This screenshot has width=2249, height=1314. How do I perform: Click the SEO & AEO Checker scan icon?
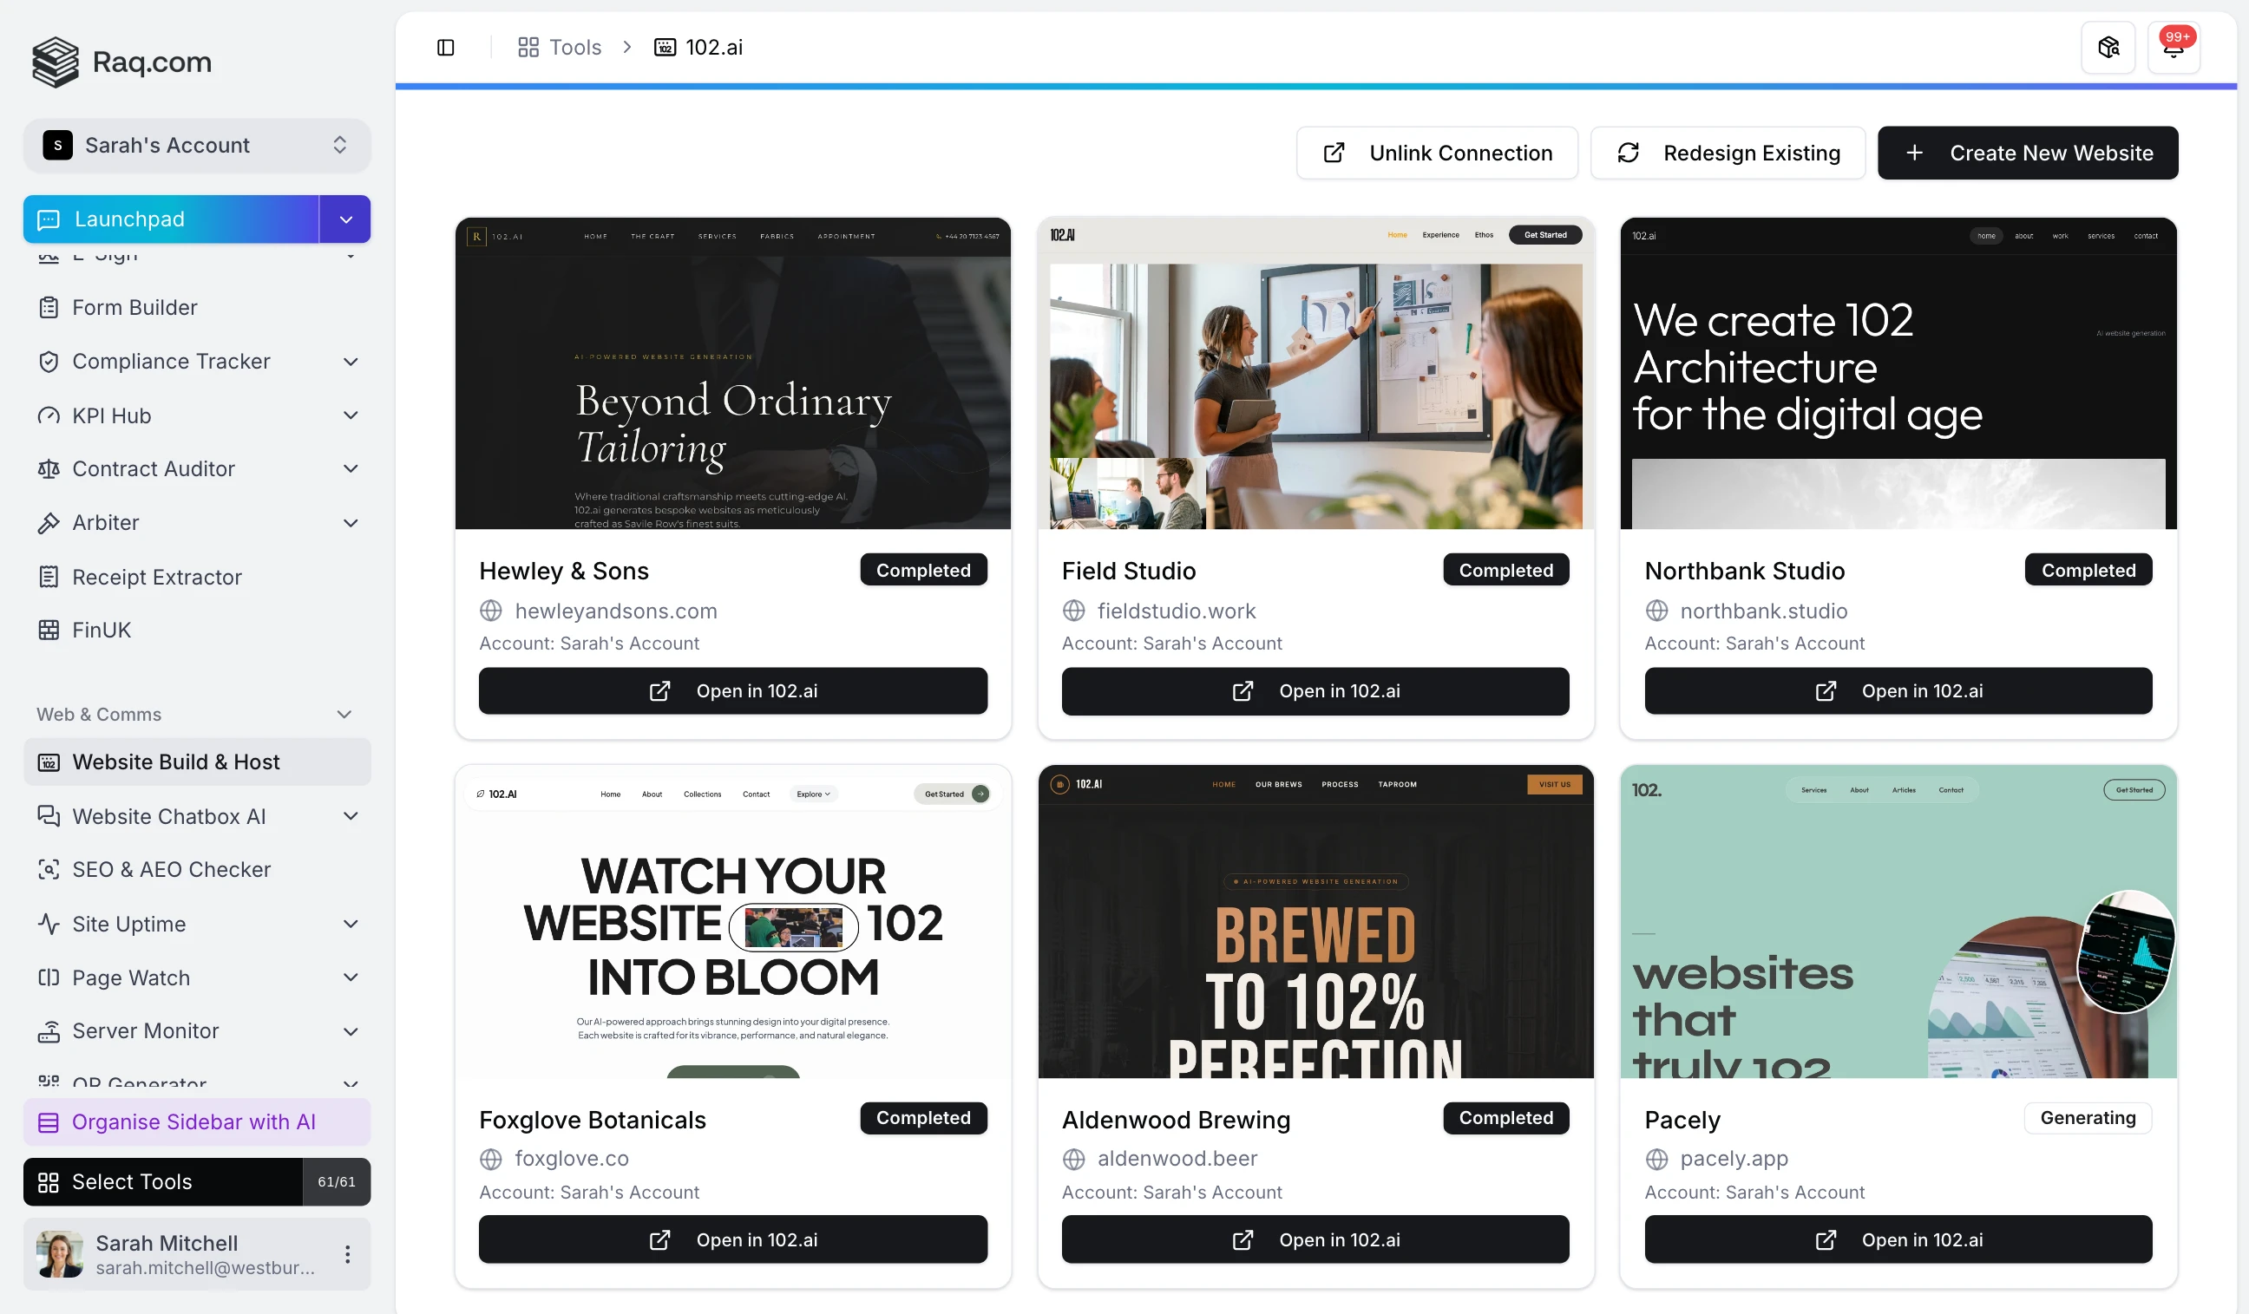[49, 870]
